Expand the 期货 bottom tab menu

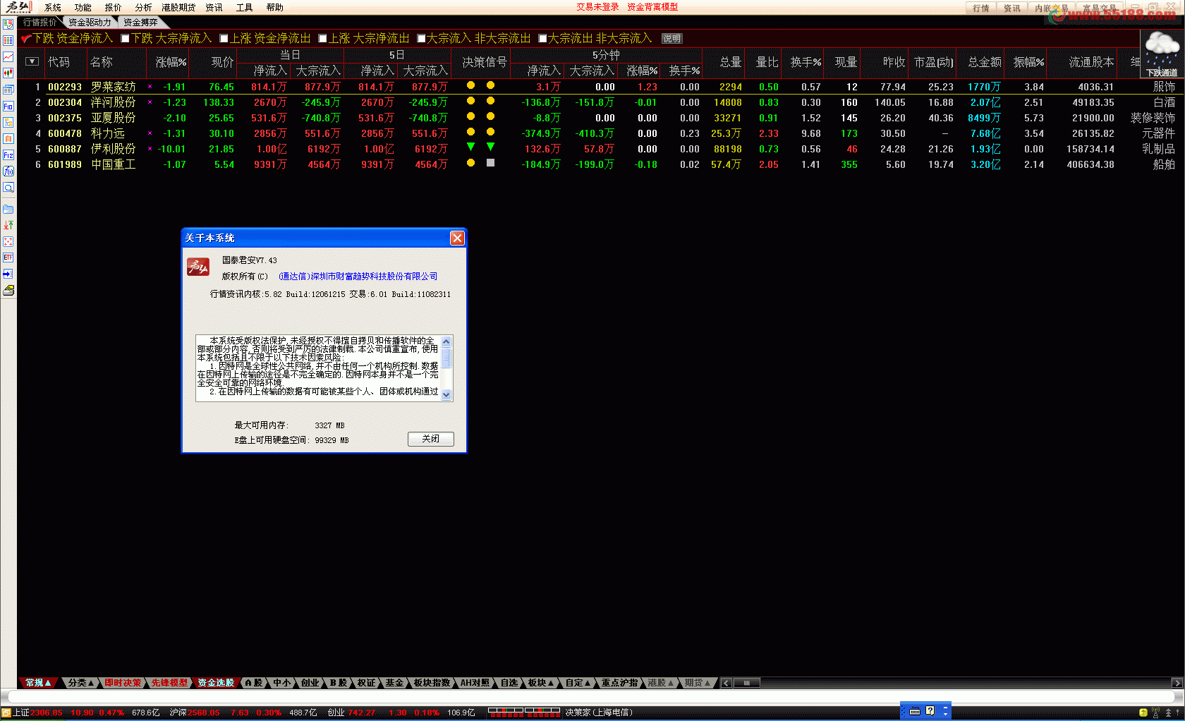(698, 683)
